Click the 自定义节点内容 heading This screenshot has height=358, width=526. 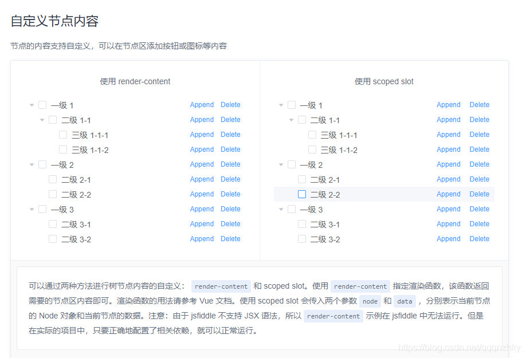click(x=54, y=21)
